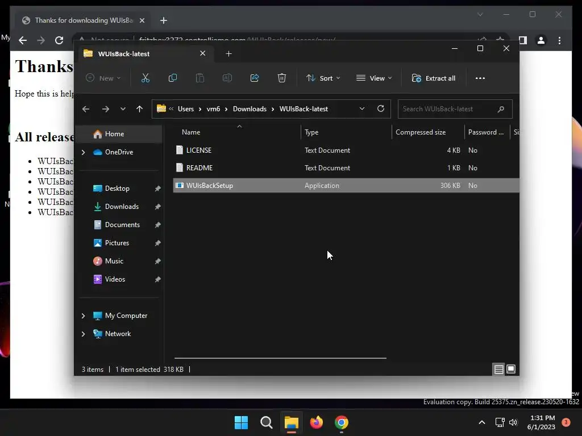582x436 pixels.
Task: Click vm6 in the address breadcrumb
Action: click(214, 109)
